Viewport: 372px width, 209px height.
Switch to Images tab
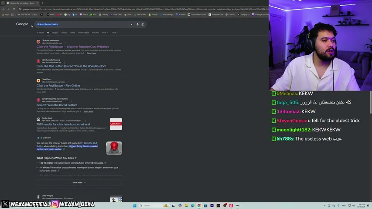(55, 33)
